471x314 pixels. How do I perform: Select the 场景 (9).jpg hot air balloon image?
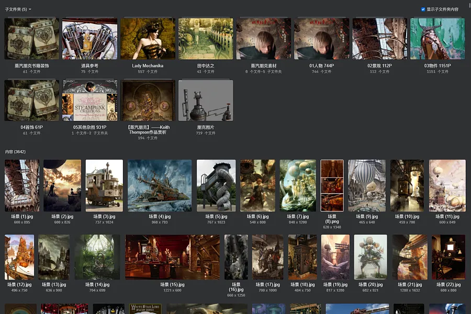(367, 186)
